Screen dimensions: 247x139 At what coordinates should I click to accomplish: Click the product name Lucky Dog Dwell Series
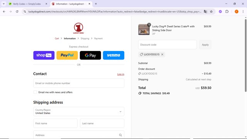point(173,28)
